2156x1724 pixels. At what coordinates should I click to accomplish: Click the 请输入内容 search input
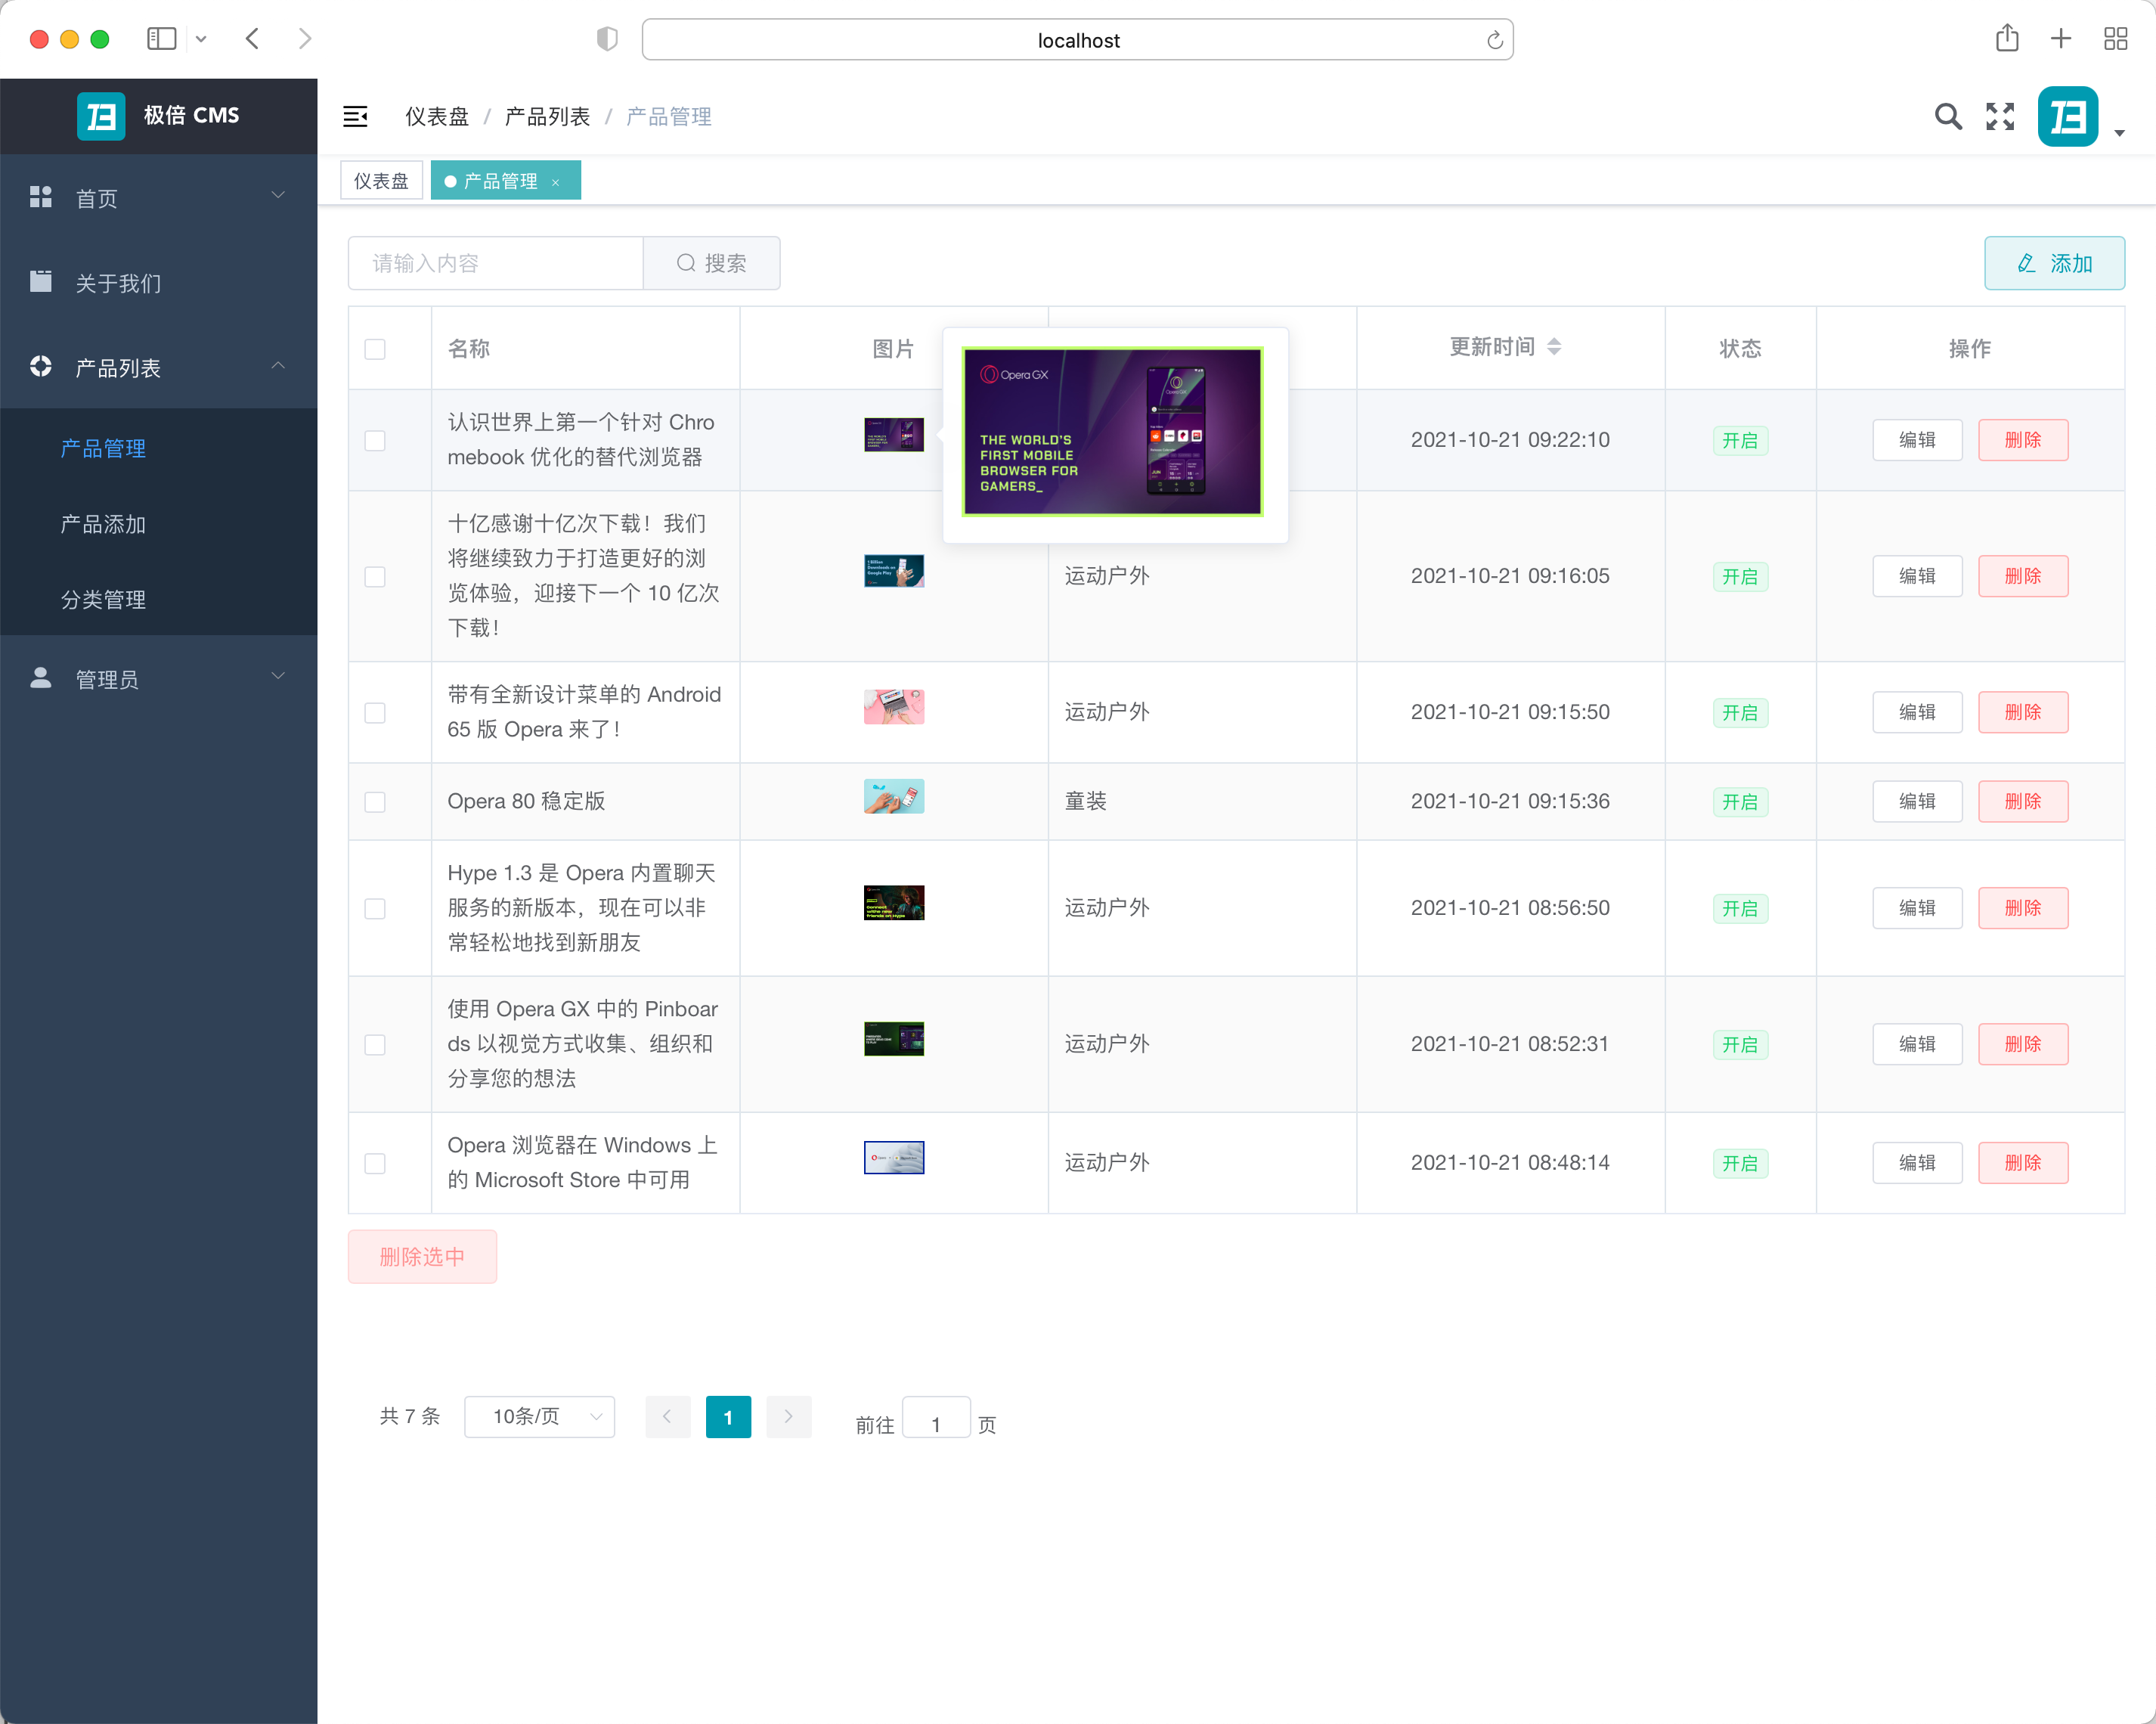[495, 263]
